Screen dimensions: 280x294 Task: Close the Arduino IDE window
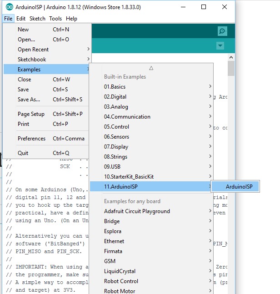click(x=225, y=7)
